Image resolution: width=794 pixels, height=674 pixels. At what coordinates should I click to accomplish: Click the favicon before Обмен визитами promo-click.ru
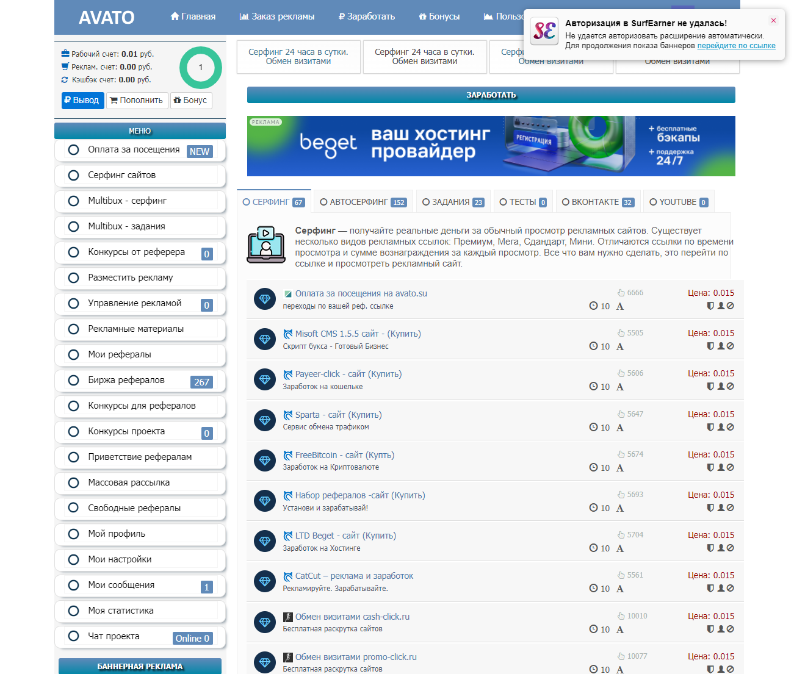pos(288,657)
